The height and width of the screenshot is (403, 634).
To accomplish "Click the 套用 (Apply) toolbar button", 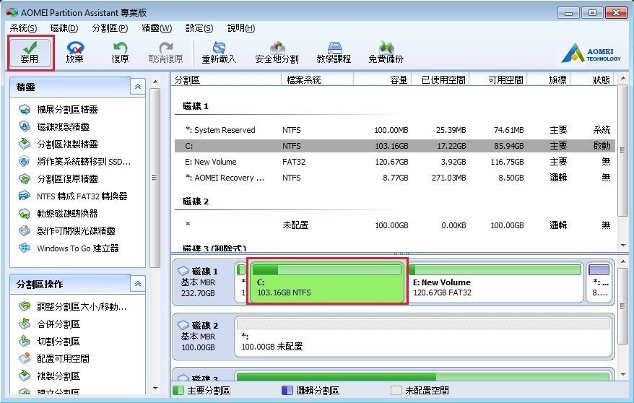I will coord(30,53).
